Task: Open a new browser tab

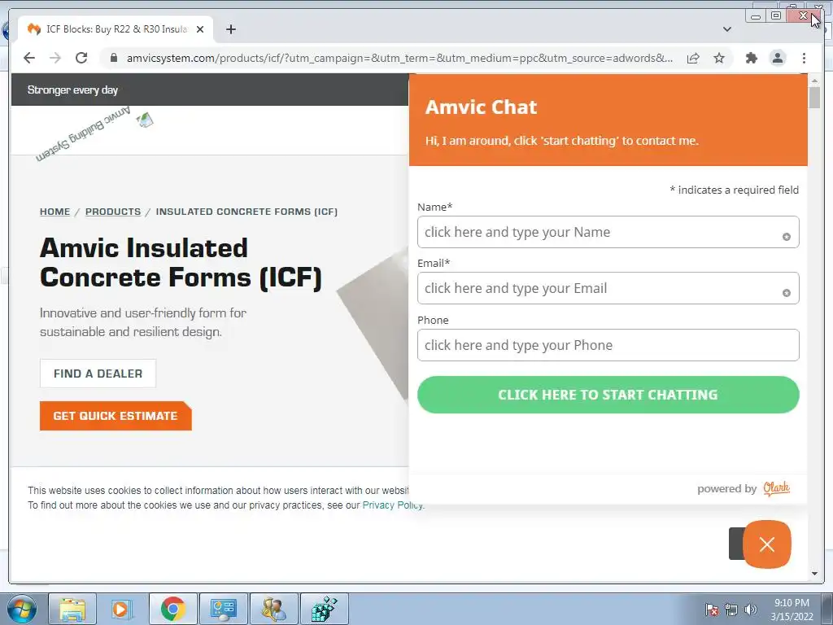Action: click(230, 29)
